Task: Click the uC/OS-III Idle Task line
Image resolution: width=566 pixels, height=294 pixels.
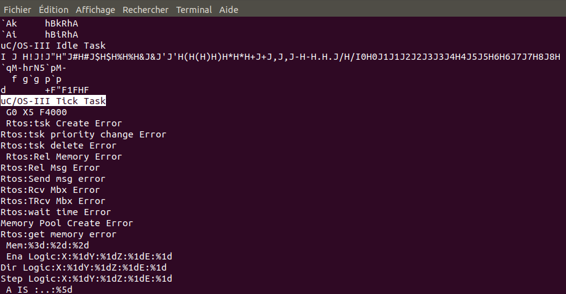Action: (x=54, y=46)
